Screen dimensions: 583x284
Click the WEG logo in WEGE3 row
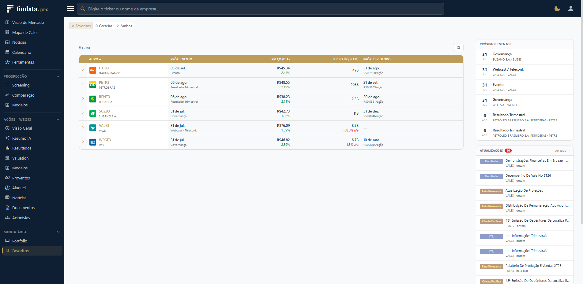(93, 142)
